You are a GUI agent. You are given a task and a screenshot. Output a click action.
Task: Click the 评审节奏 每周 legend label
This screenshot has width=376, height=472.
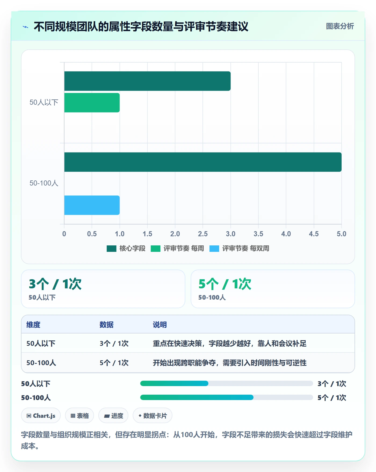tap(184, 249)
